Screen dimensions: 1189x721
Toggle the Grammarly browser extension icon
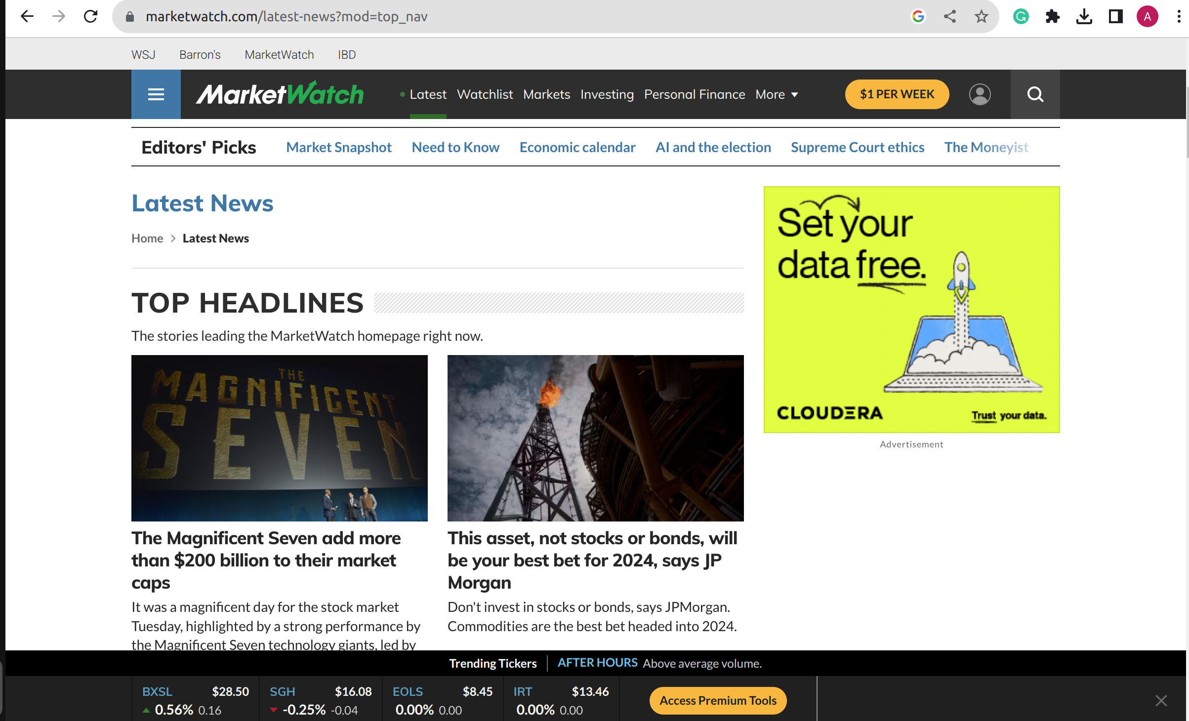point(1020,17)
